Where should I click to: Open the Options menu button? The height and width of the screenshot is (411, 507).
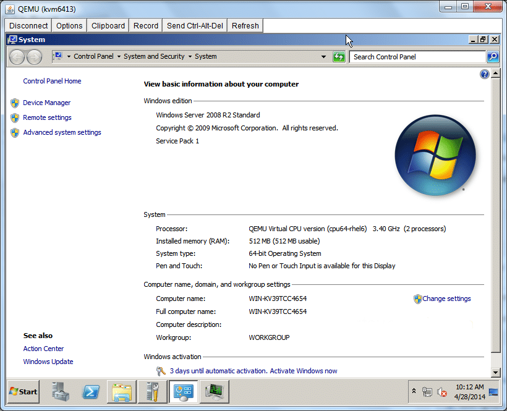click(x=69, y=25)
